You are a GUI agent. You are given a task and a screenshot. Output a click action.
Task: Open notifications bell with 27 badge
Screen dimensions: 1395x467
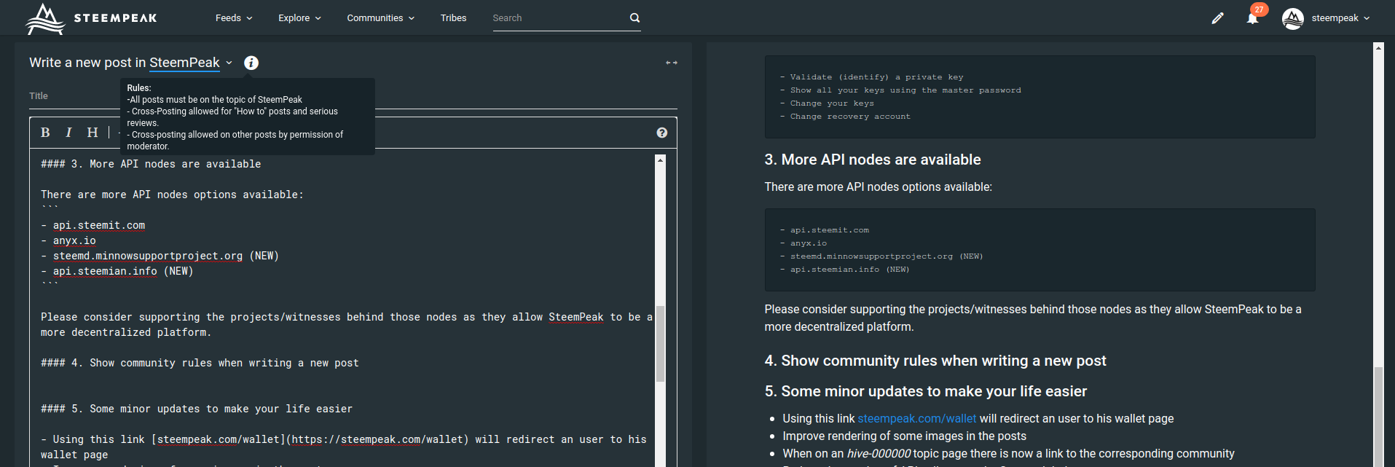pyautogui.click(x=1253, y=18)
